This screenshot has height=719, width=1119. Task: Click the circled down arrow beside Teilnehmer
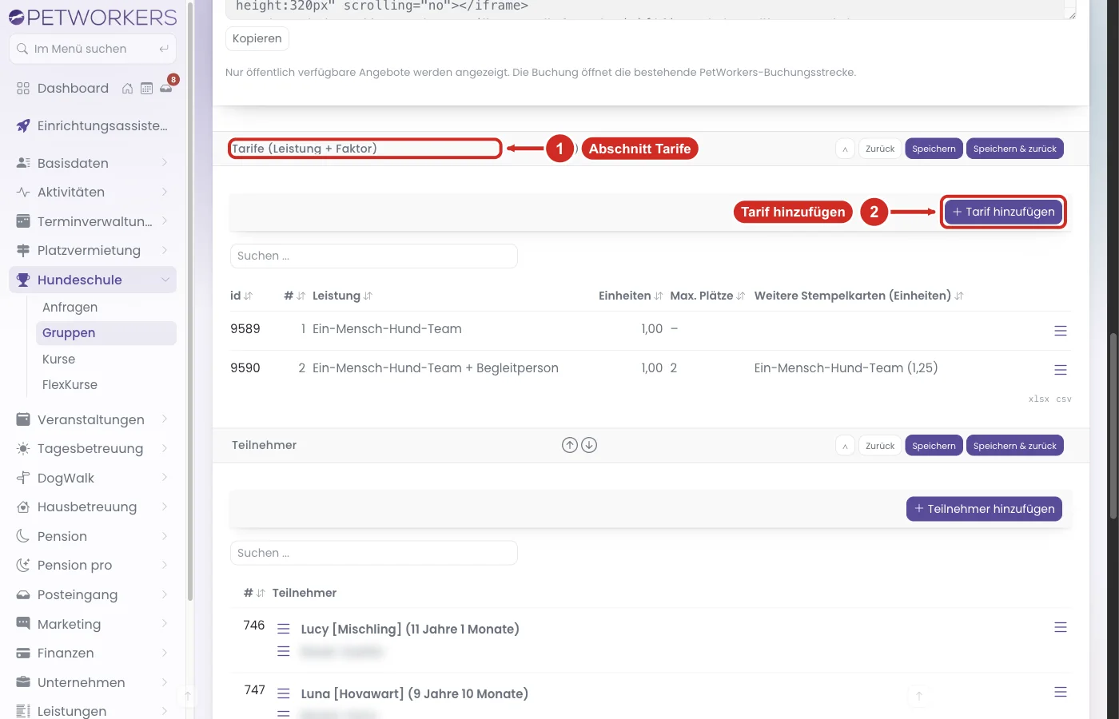(x=589, y=445)
